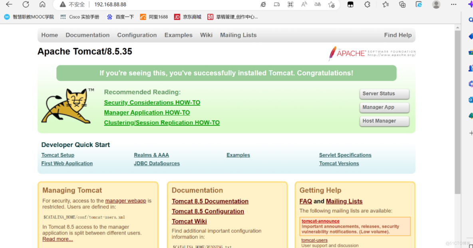Open the Mailing Lists nav item

[238, 35]
